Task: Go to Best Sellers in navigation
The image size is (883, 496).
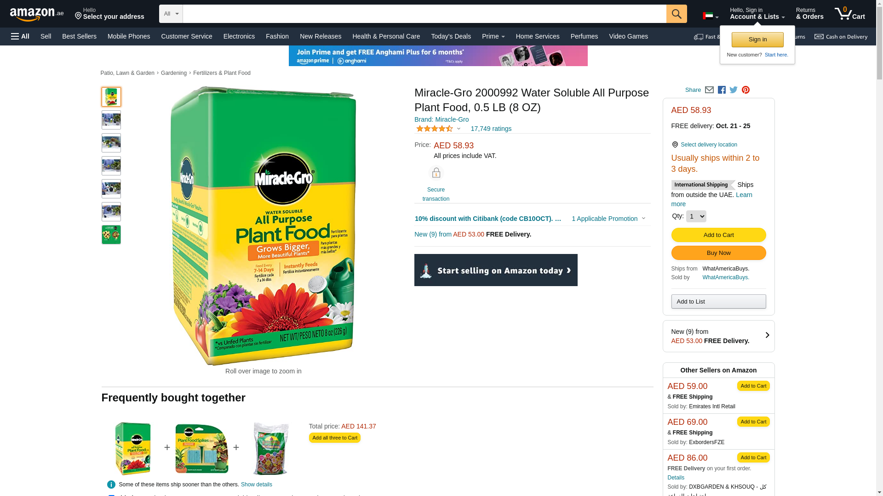Action: tap(79, 36)
